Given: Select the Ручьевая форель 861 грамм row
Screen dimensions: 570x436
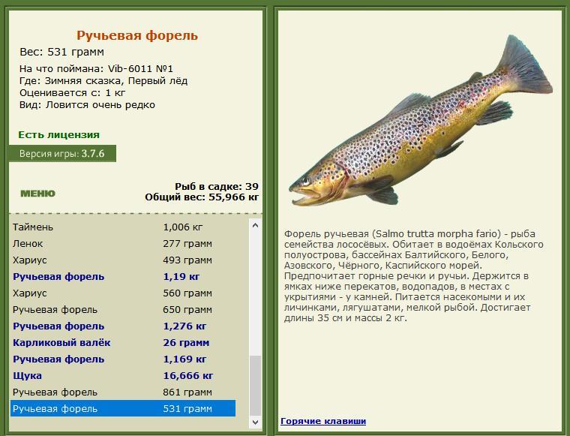Looking at the screenshot, I should (123, 392).
